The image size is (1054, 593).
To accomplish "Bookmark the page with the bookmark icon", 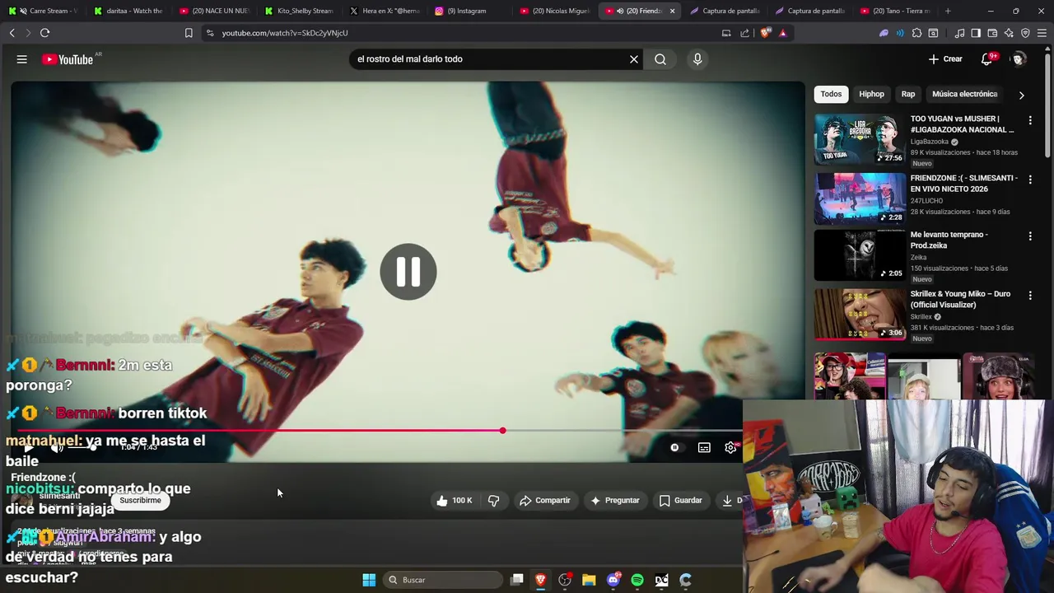I will [x=189, y=33].
